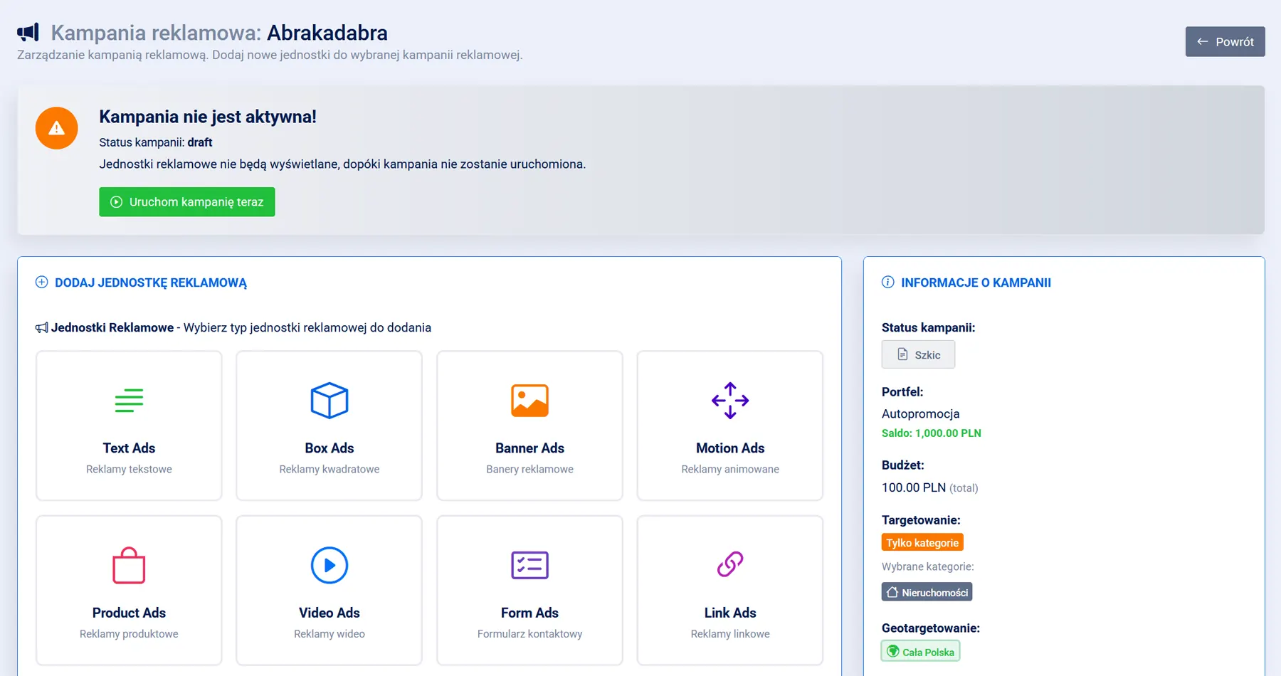
Task: Click the globe icon in Cała Polska tag
Action: click(893, 651)
